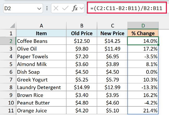Click the Old Price header cell
This screenshot has height=115, width=169.
(82, 33)
